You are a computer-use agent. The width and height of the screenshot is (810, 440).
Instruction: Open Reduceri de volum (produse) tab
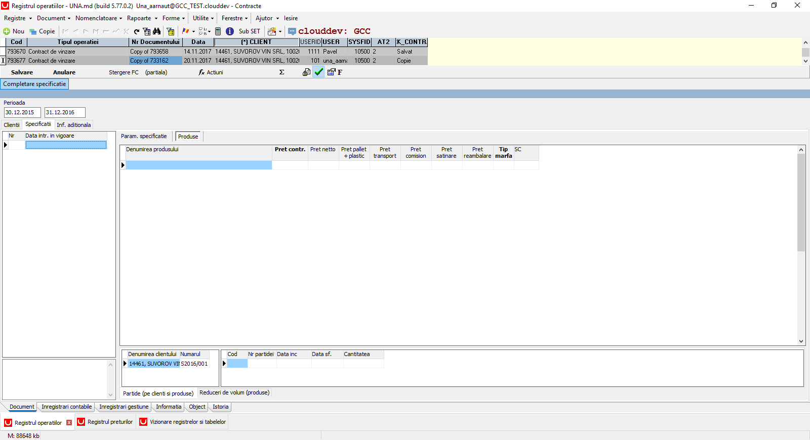(x=234, y=392)
